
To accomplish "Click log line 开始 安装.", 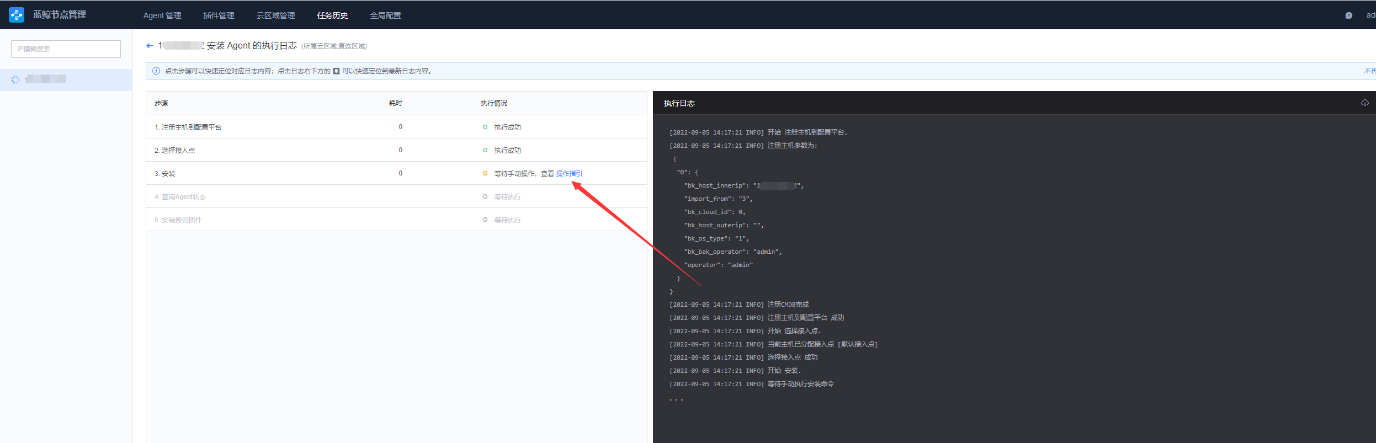I will coord(735,371).
